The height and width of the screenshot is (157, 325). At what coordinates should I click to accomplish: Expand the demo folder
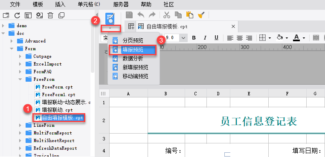(x=3, y=26)
